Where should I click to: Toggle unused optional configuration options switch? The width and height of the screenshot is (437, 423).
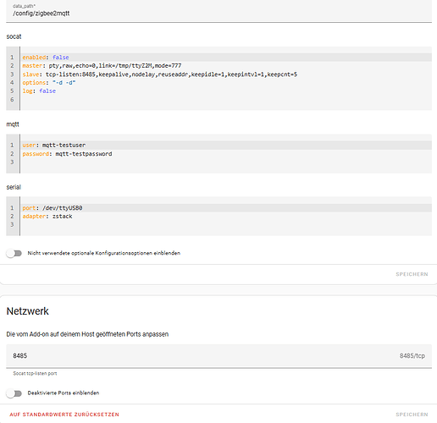click(14, 253)
